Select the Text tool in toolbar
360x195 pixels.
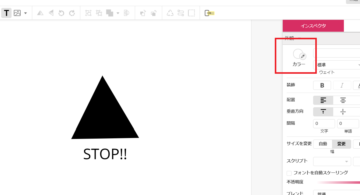pyautogui.click(x=6, y=13)
